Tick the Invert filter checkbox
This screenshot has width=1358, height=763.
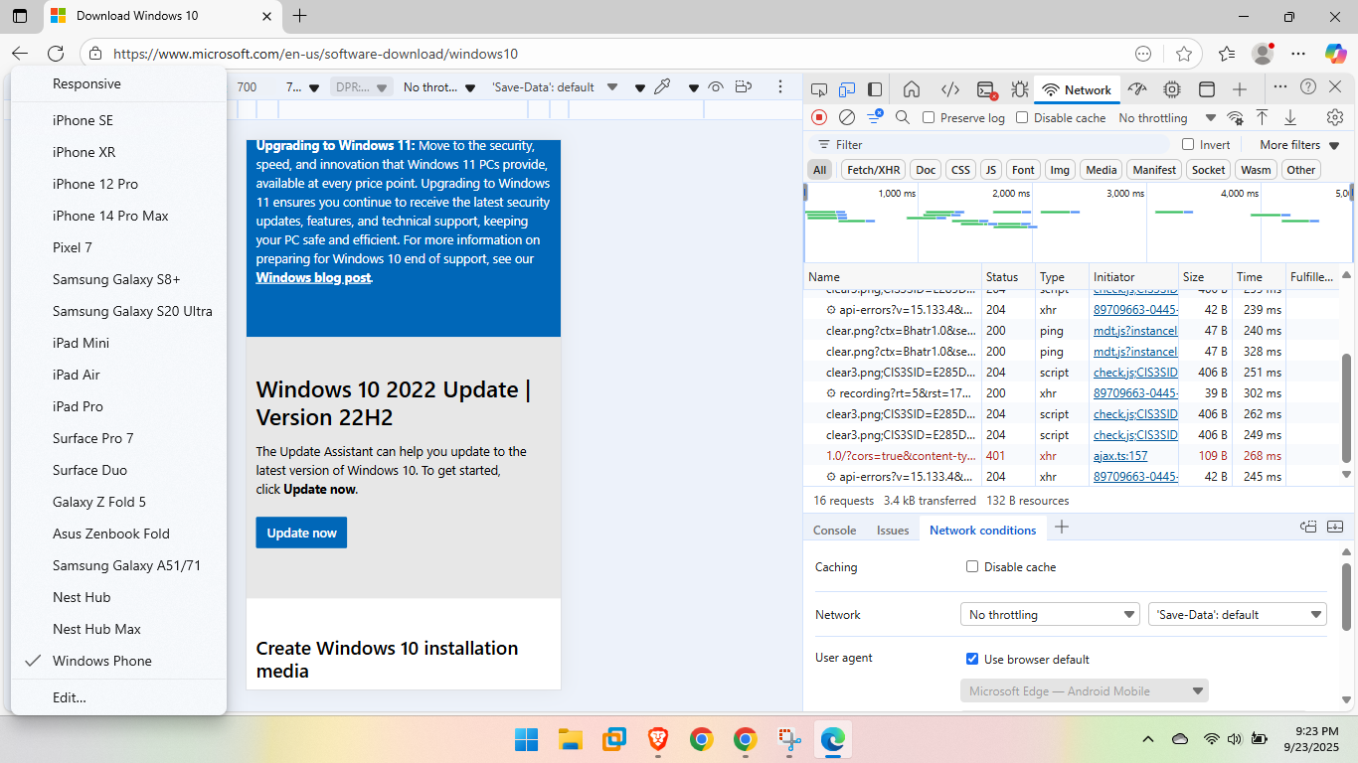pyautogui.click(x=1187, y=145)
